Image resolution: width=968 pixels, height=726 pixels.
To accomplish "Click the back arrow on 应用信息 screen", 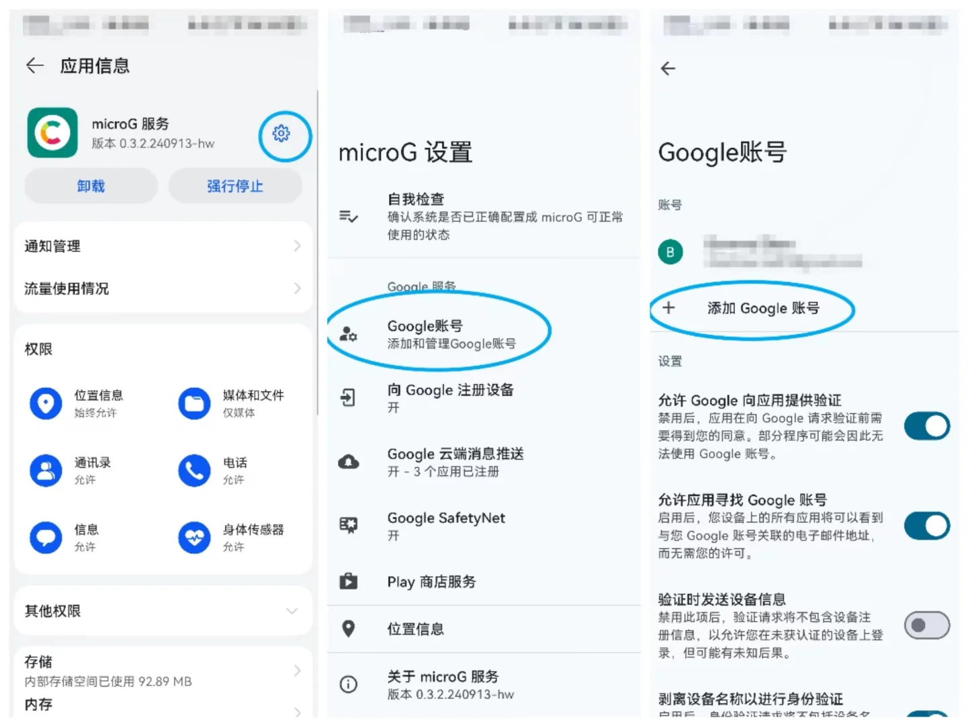I will 34,65.
